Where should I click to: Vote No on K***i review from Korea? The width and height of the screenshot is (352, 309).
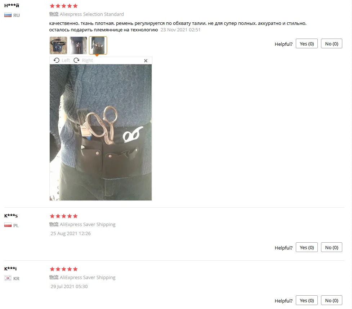point(331,300)
